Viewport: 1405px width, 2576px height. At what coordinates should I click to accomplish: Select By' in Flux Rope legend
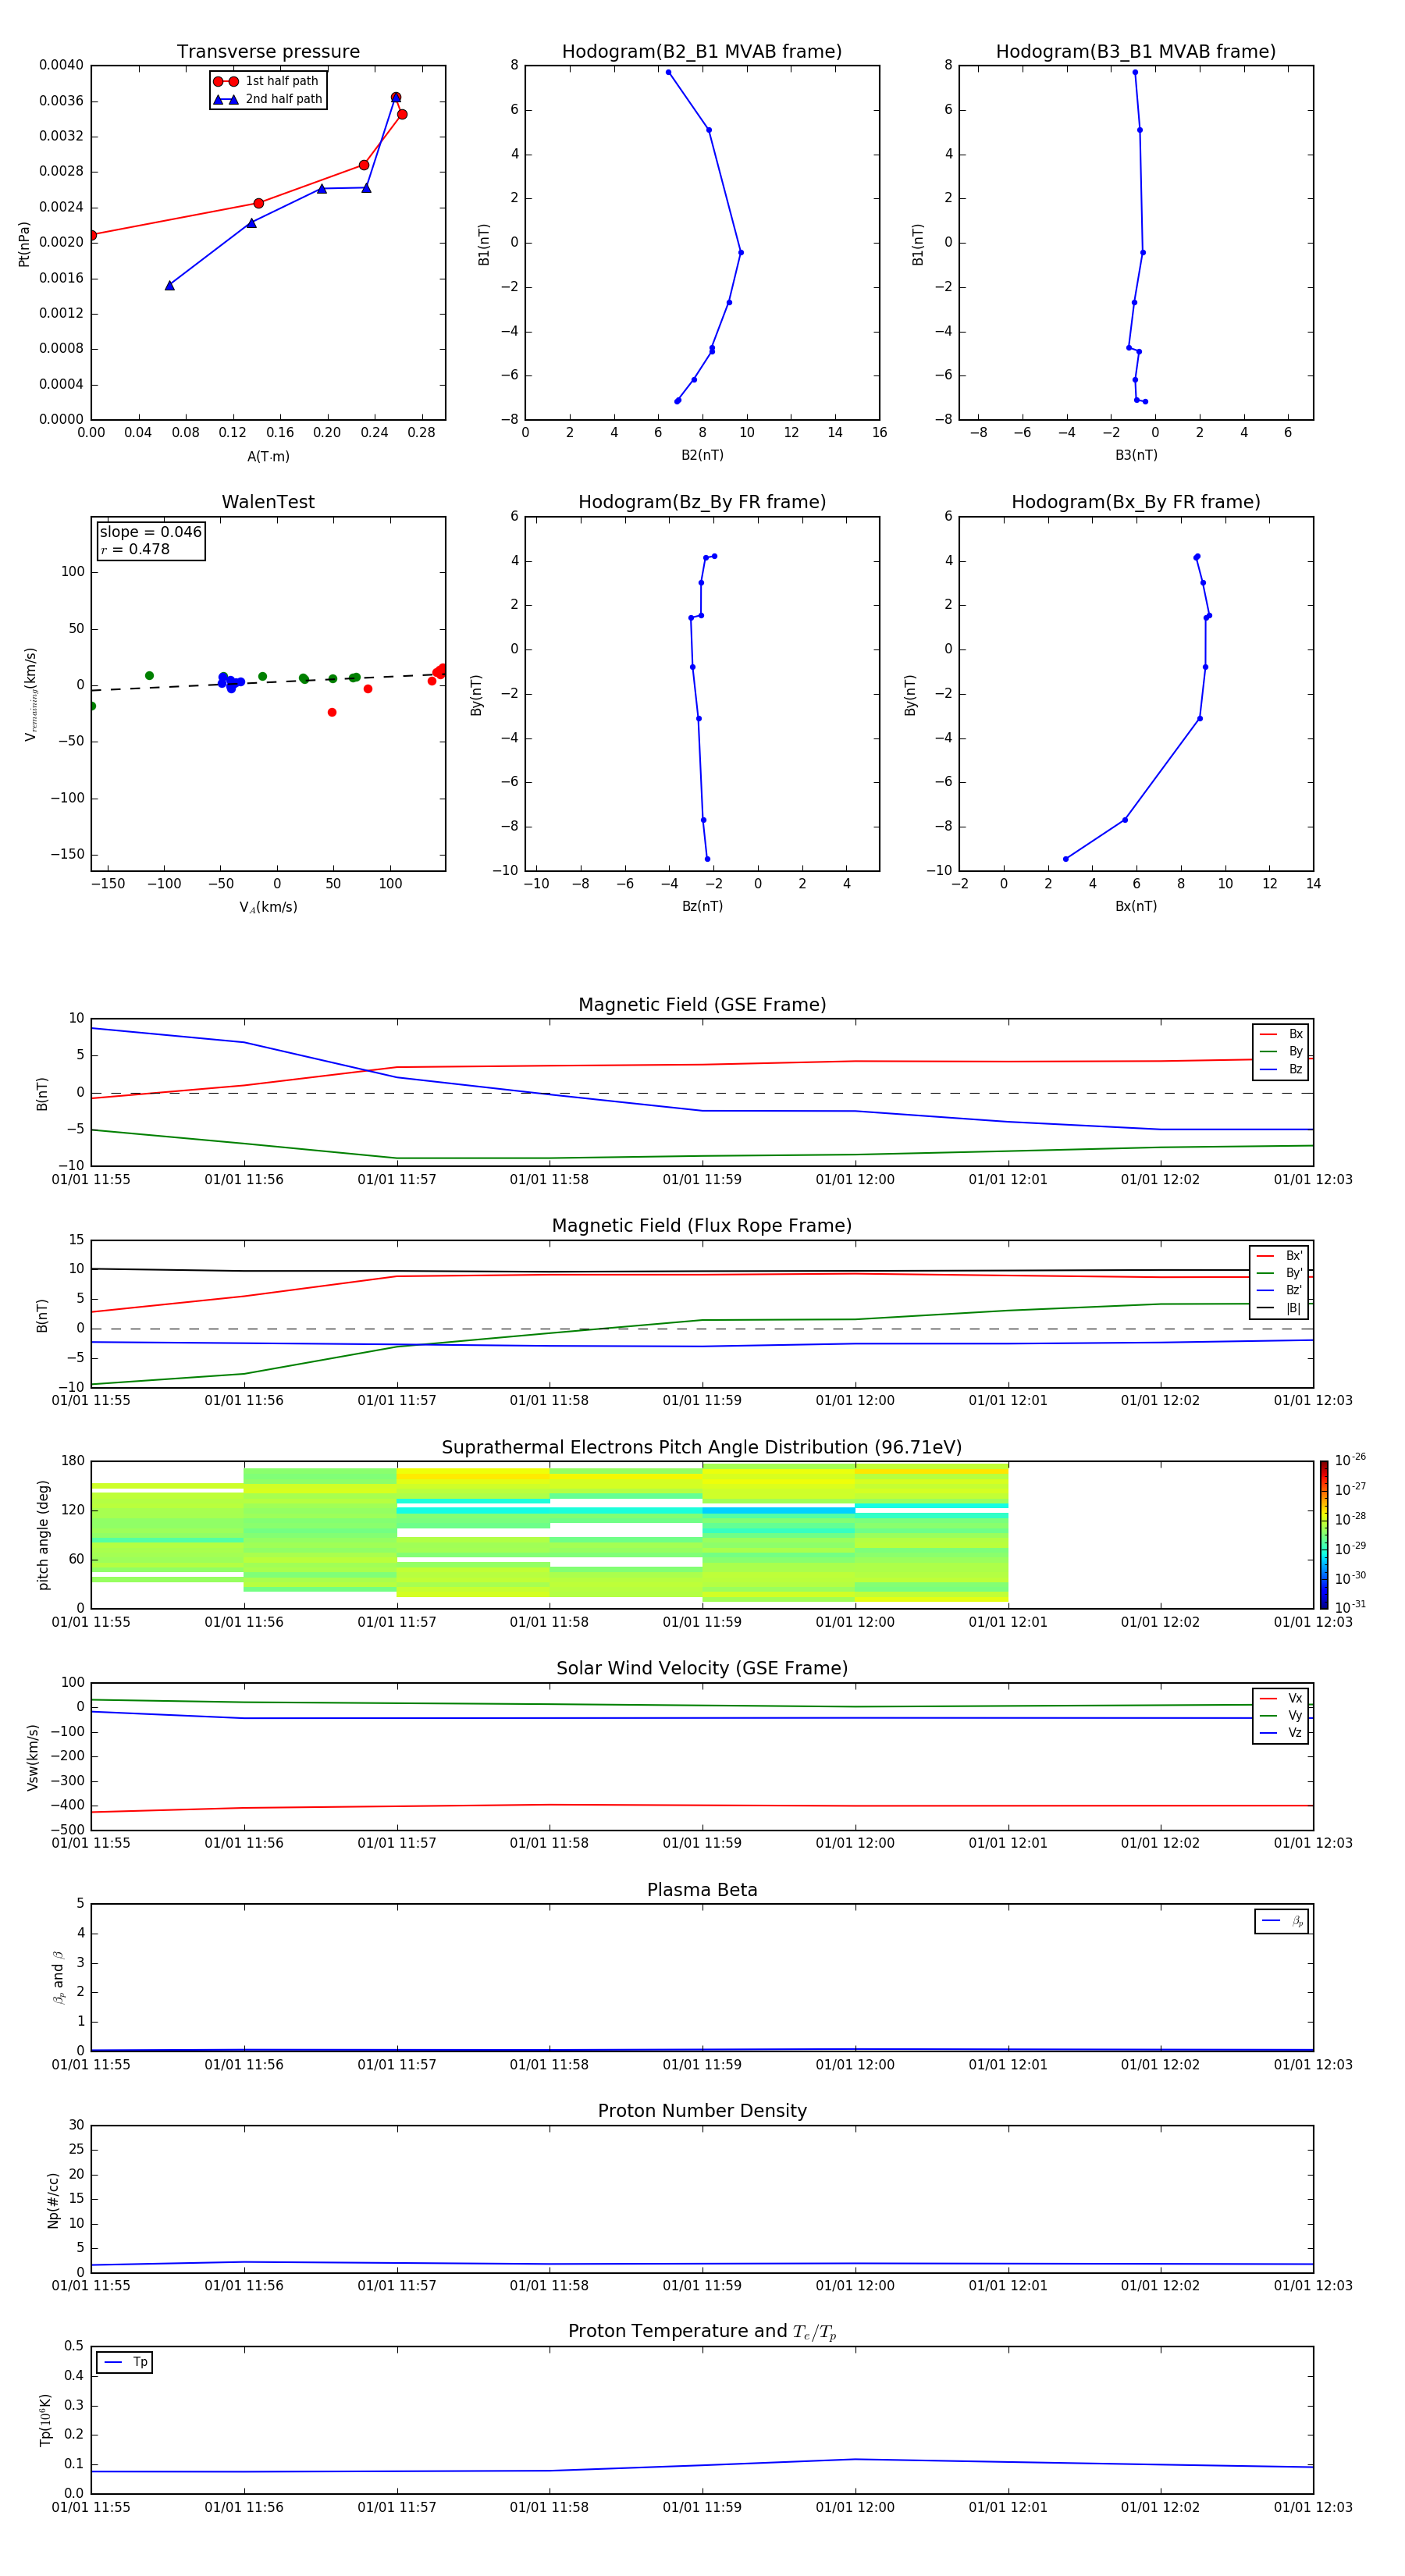(x=1279, y=1273)
